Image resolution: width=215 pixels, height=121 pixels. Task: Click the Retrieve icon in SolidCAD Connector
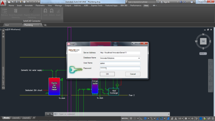click(5, 11)
